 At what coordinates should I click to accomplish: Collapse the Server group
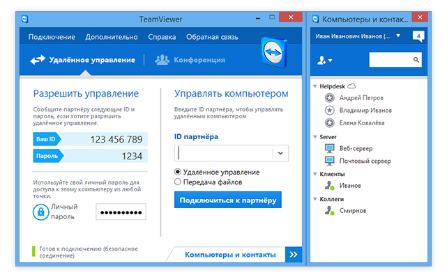[315, 137]
